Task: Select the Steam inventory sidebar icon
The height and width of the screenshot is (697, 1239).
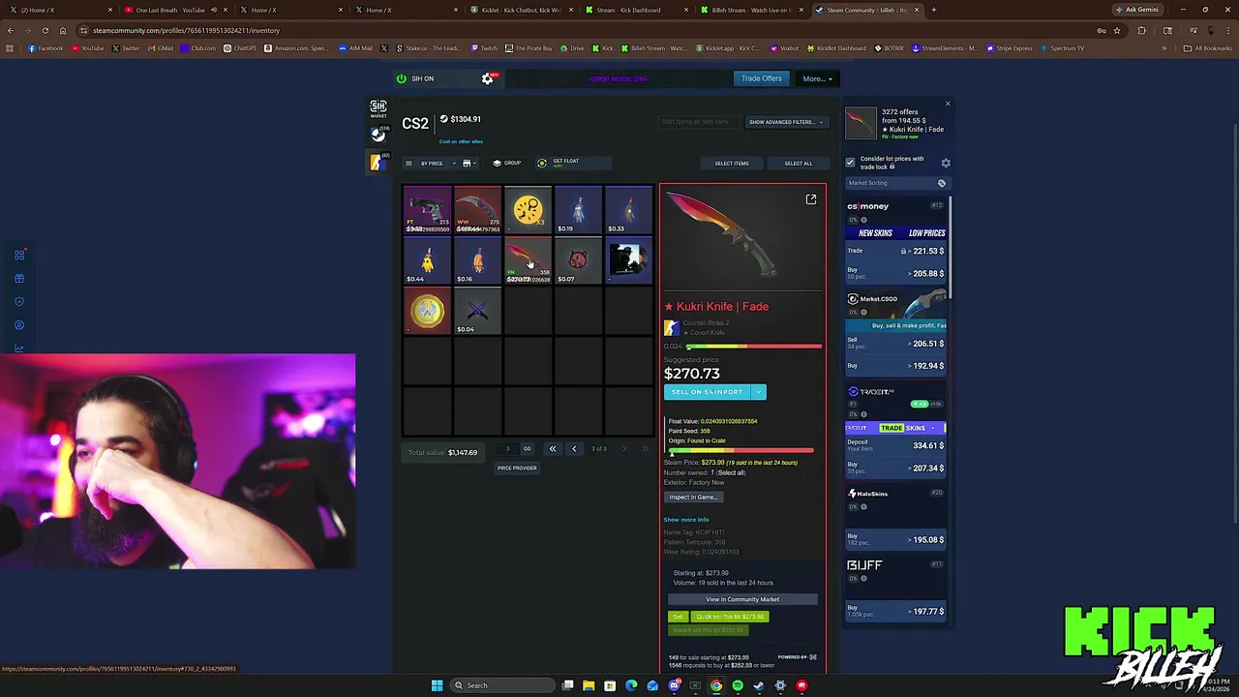Action: coord(378,136)
